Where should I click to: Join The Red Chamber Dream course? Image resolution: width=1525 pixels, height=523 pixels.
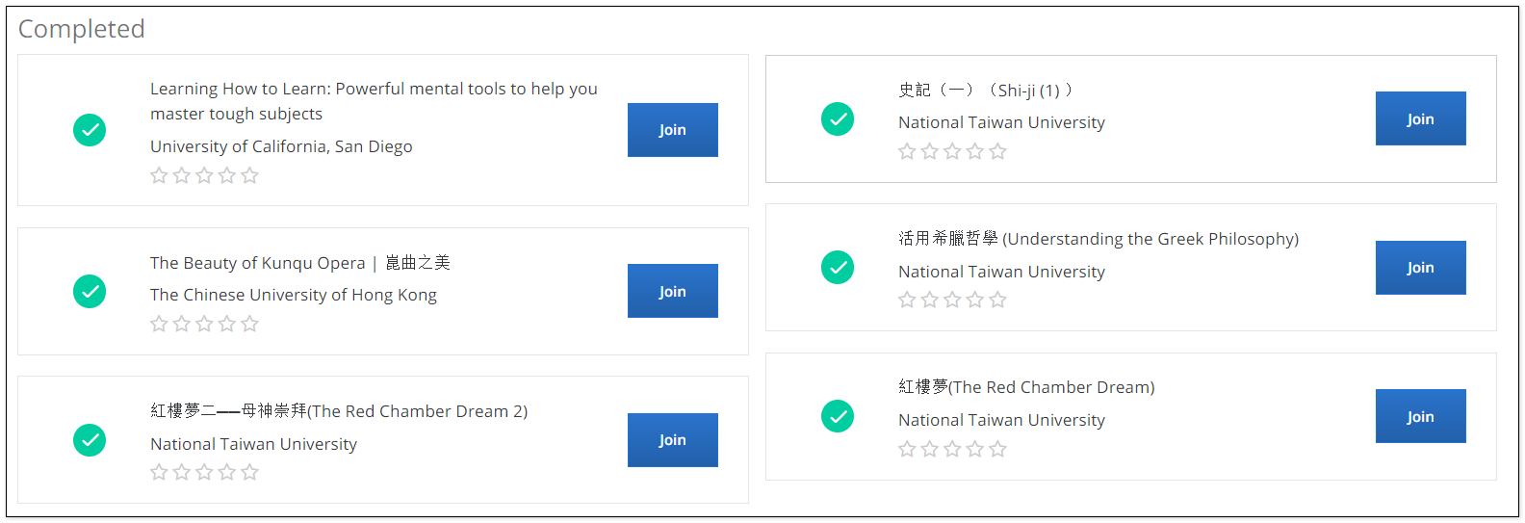(x=1421, y=416)
